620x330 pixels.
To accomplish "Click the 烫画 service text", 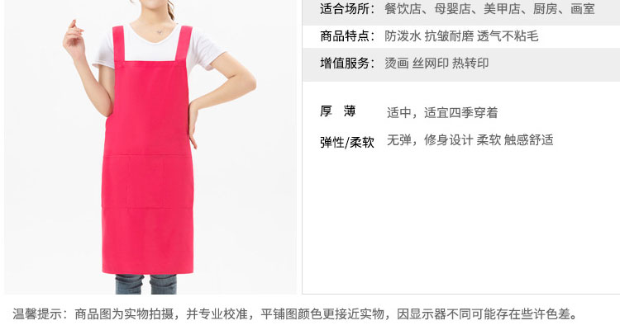I will (397, 64).
